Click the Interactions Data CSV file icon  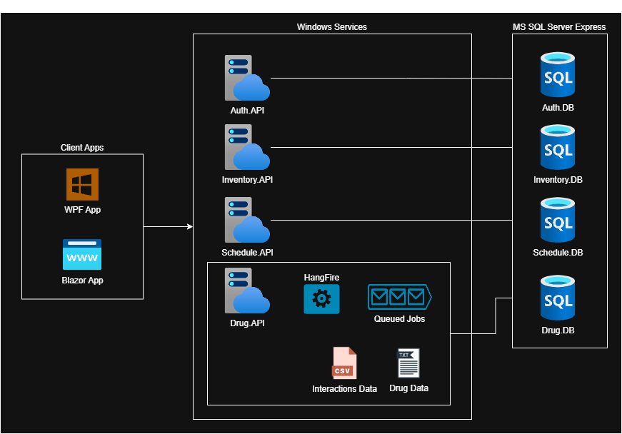(344, 363)
